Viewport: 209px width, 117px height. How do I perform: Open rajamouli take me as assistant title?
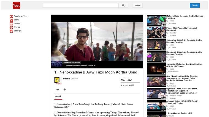[181, 91]
